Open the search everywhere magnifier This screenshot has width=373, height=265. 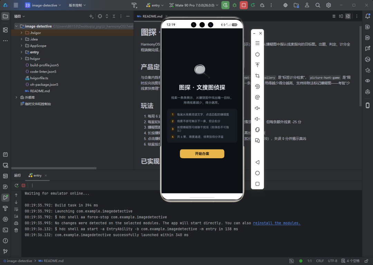point(318,5)
